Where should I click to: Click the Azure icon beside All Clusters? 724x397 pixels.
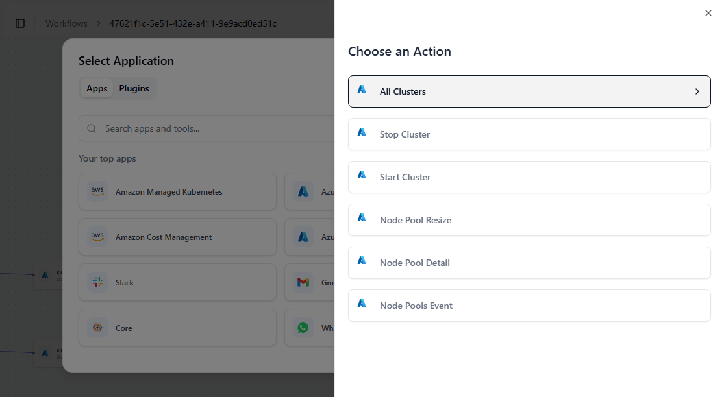coord(362,90)
